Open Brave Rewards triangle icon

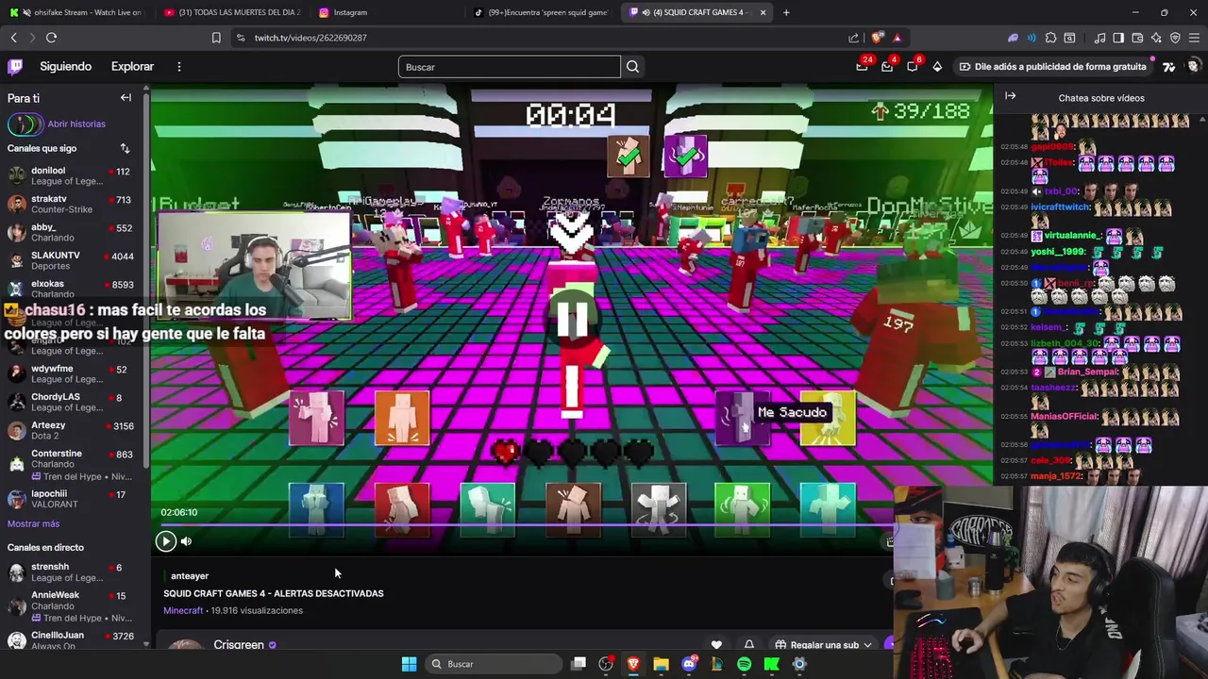click(897, 38)
